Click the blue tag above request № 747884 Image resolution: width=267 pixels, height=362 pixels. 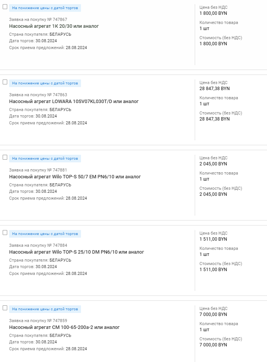(x=45, y=234)
